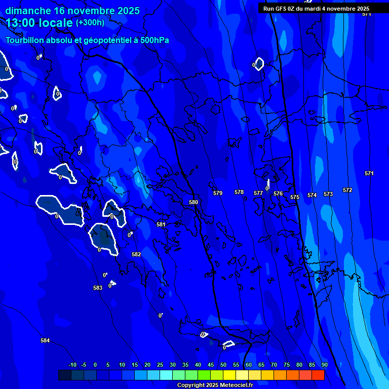Pick the darkest navy swatch at legend's left end
Image resolution: width=389 pixels, height=389 pixels.
point(65,375)
